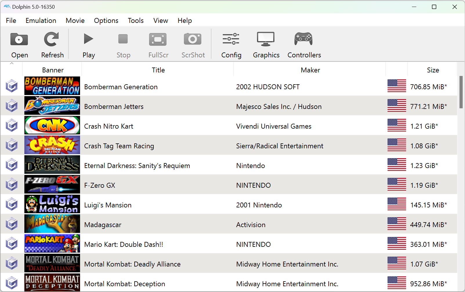The image size is (465, 292).
Task: Click the GameCube icon beside Mario Kart: Double Dash
Action: (x=12, y=244)
